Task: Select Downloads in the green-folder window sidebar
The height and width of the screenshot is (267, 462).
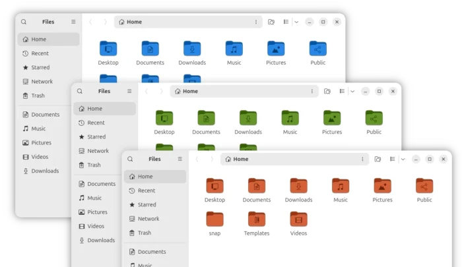Action: pos(98,240)
